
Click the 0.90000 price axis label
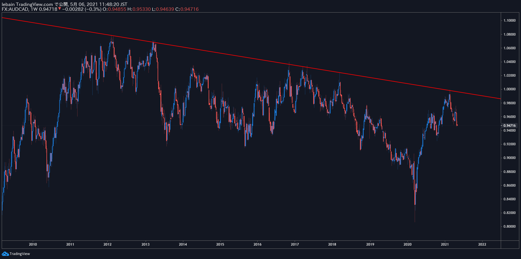(x=510, y=158)
